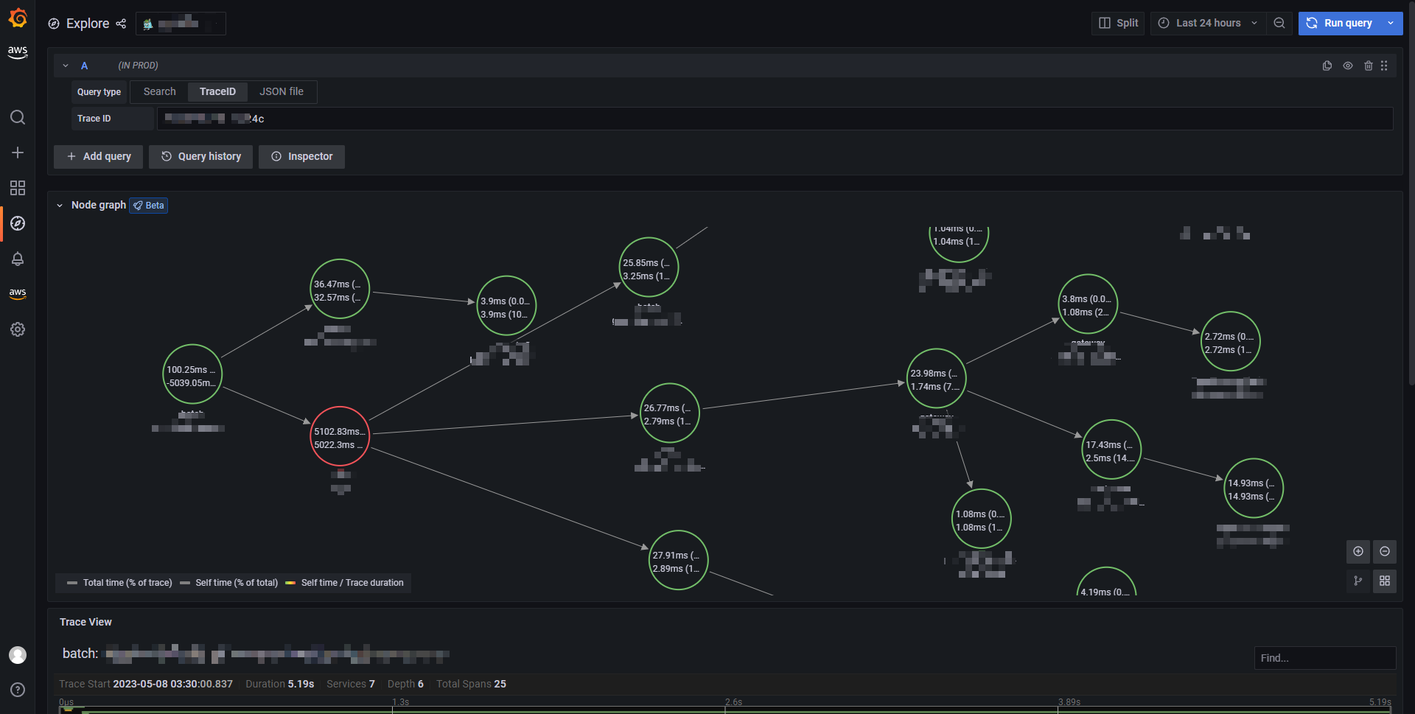The width and height of the screenshot is (1415, 714).
Task: Click the Self time / Trace duration legend
Action: pyautogui.click(x=344, y=583)
